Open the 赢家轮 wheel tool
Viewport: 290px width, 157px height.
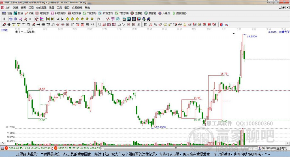pyautogui.click(x=150, y=13)
